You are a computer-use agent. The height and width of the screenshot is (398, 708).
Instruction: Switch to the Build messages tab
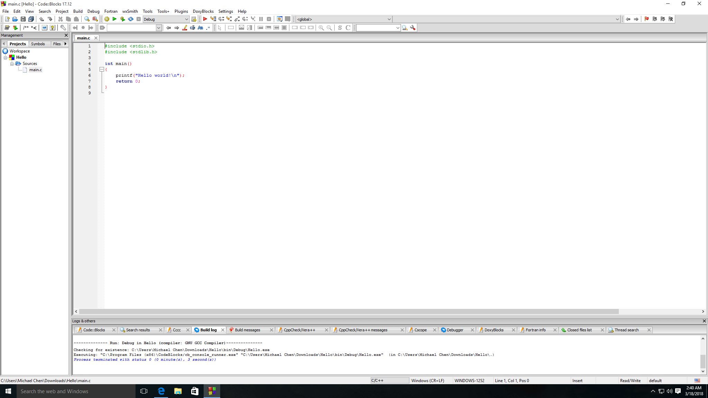tap(247, 330)
